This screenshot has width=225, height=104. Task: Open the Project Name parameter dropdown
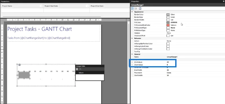pos(41,6)
